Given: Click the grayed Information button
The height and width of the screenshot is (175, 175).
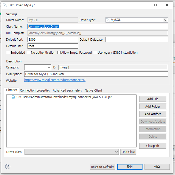Looking at the screenshot, I should click(x=153, y=129).
